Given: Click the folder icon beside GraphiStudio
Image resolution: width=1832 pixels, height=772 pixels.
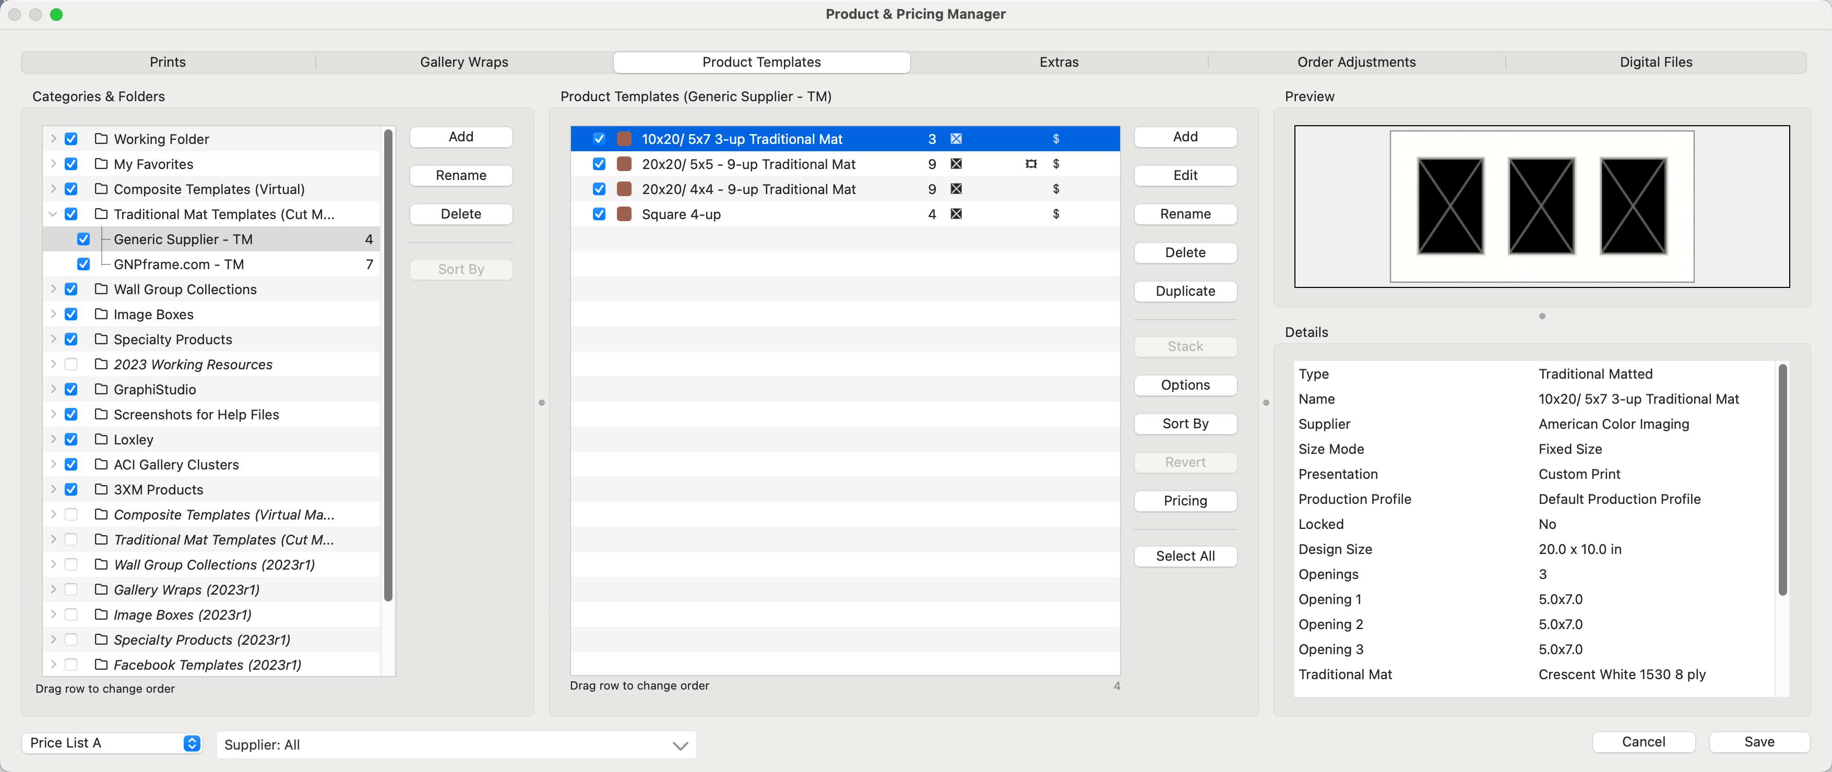Looking at the screenshot, I should click(x=101, y=390).
